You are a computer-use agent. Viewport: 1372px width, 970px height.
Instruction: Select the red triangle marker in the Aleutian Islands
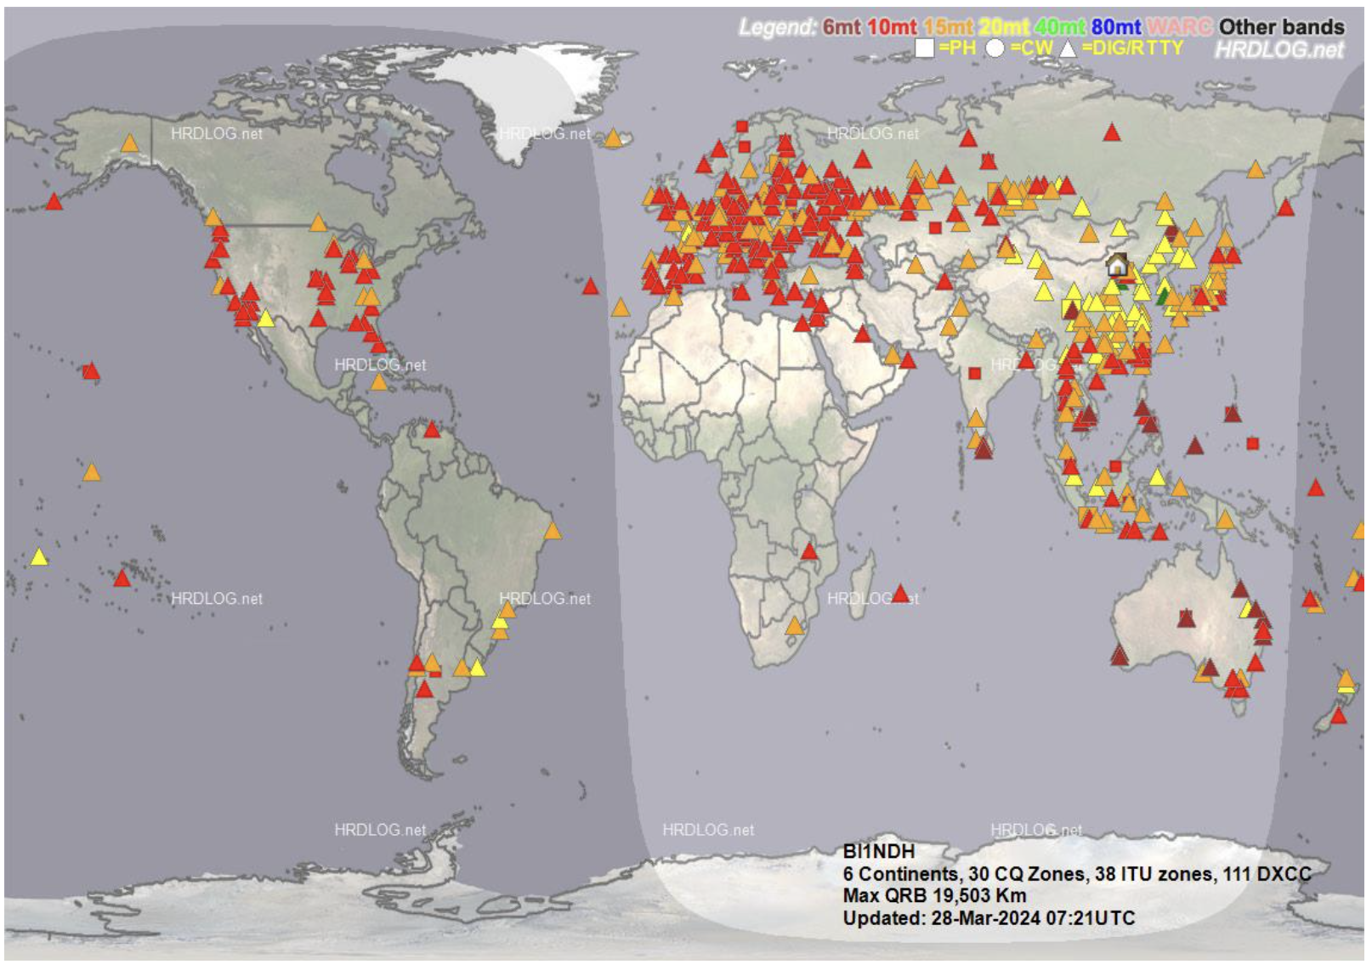54,201
